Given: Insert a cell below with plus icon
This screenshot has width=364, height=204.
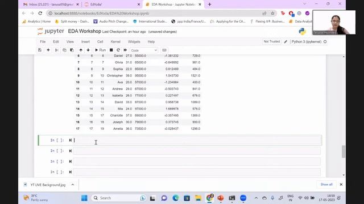Looking at the screenshot, I should pyautogui.click(x=48, y=50).
